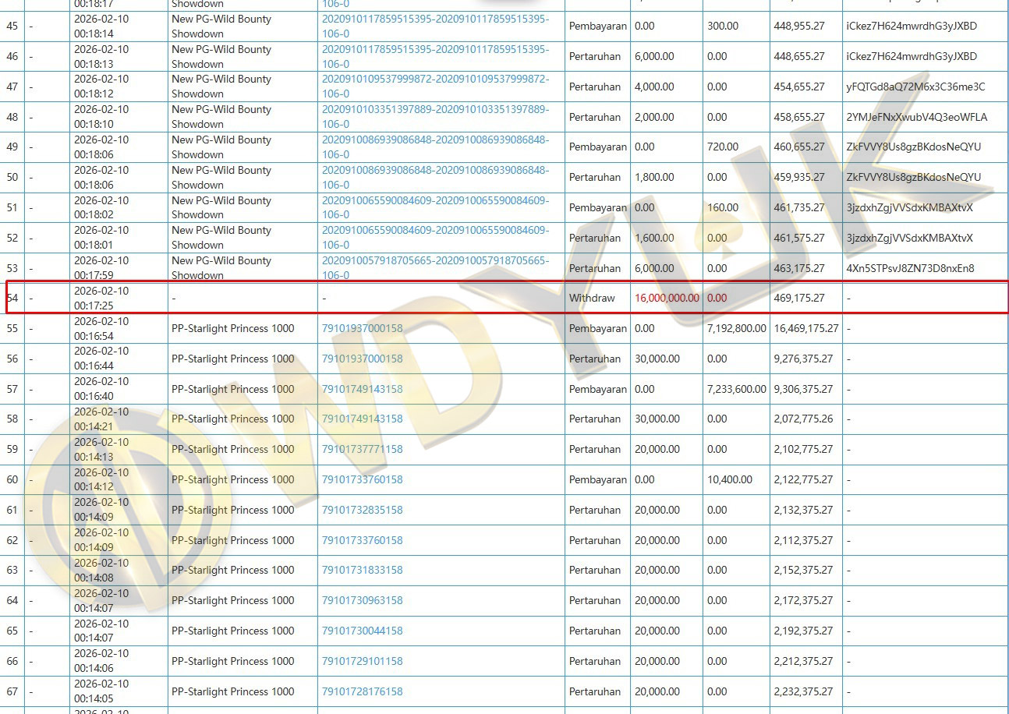Select reference code 4Xn5STPsvJ8ZN73D8nxEn8
This screenshot has height=714, width=1009.
click(910, 268)
